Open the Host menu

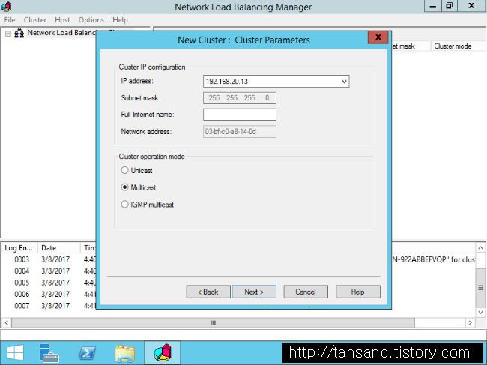[x=62, y=20]
